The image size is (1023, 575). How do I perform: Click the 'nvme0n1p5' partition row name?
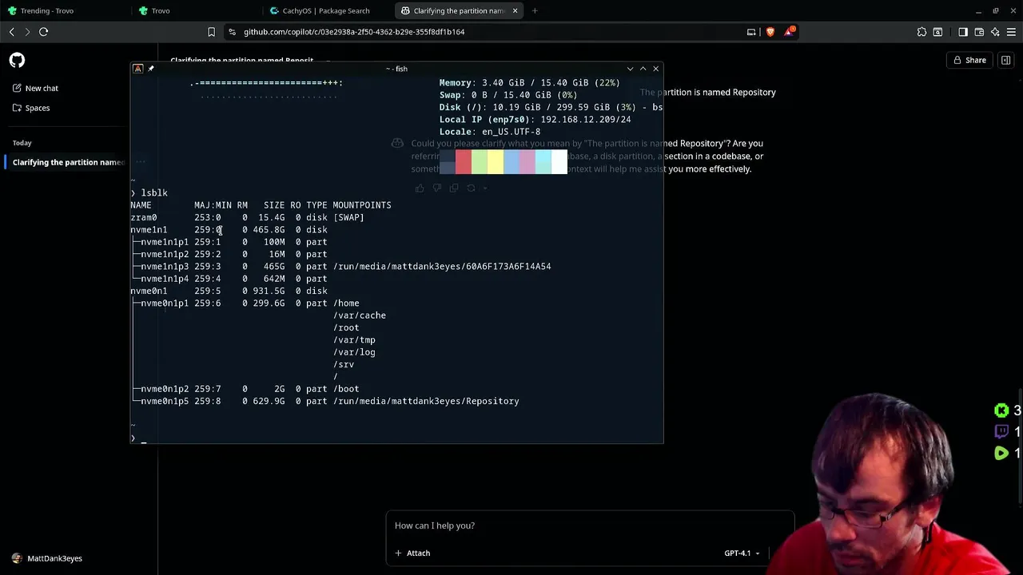(x=165, y=401)
